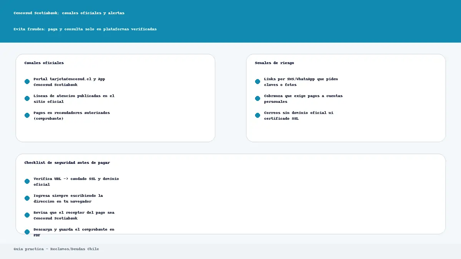Click the Senales de riesgo card heading
This screenshot has width=461, height=259.
coord(274,63)
